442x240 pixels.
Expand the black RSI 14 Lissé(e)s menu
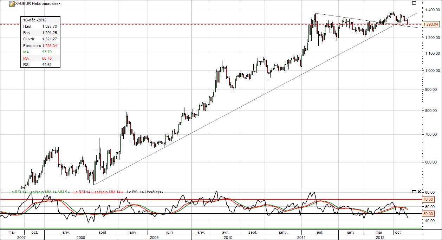pos(162,192)
